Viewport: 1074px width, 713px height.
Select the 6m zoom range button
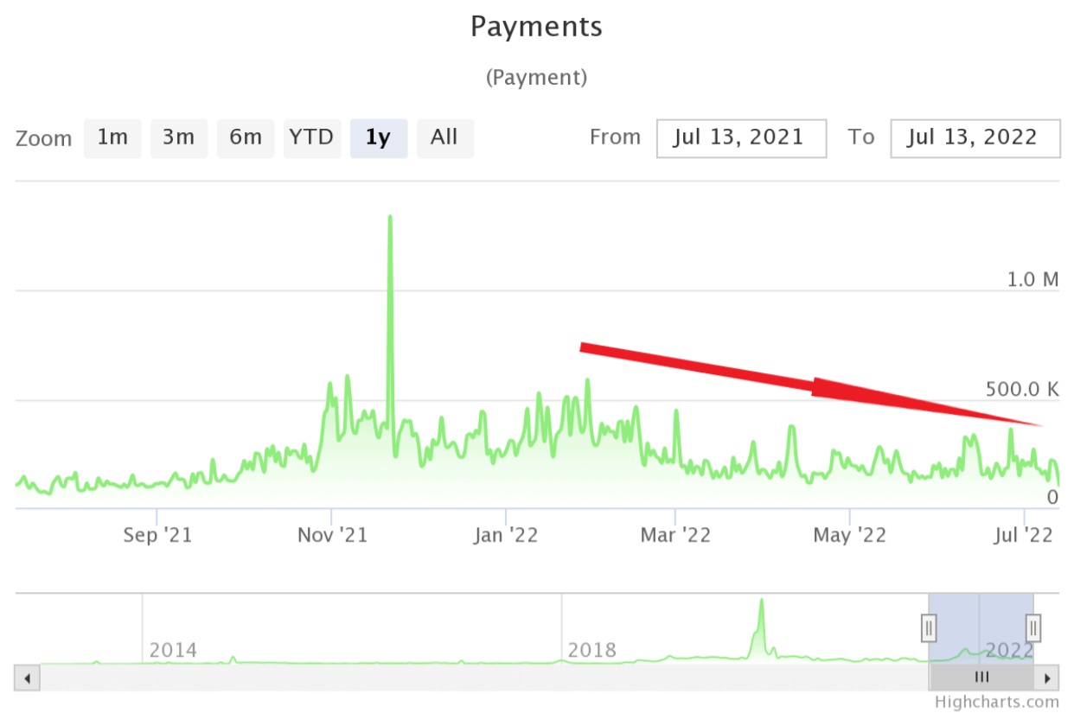pos(246,138)
